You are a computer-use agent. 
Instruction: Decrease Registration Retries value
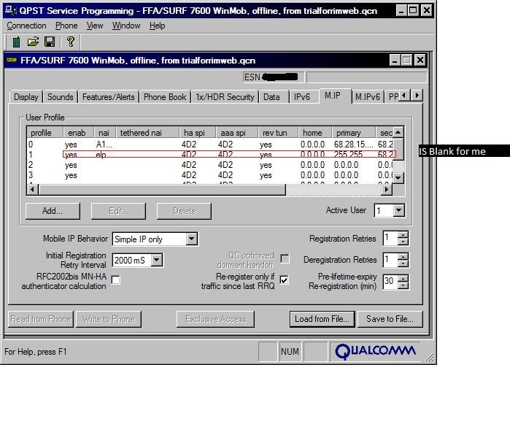[x=403, y=242]
